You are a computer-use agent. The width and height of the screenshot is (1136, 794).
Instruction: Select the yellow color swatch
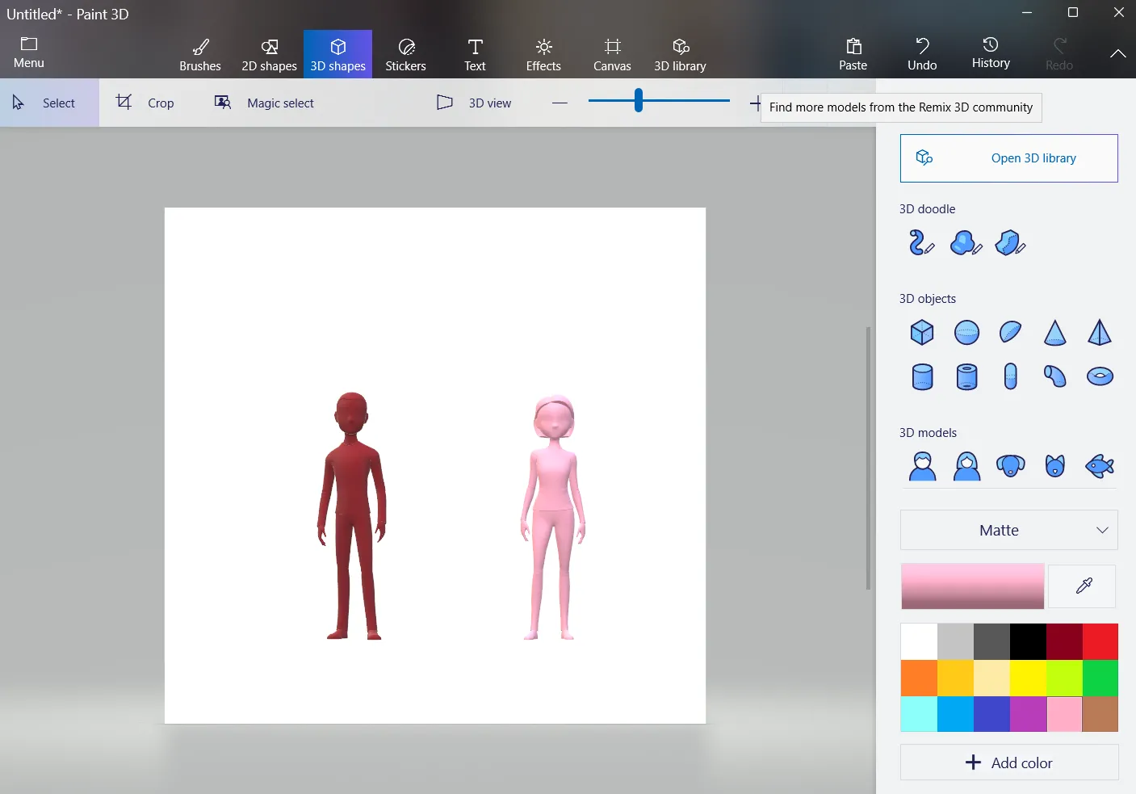1028,678
